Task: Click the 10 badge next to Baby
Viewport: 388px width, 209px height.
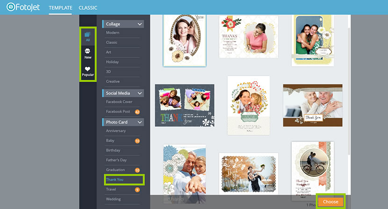Action: (x=137, y=141)
